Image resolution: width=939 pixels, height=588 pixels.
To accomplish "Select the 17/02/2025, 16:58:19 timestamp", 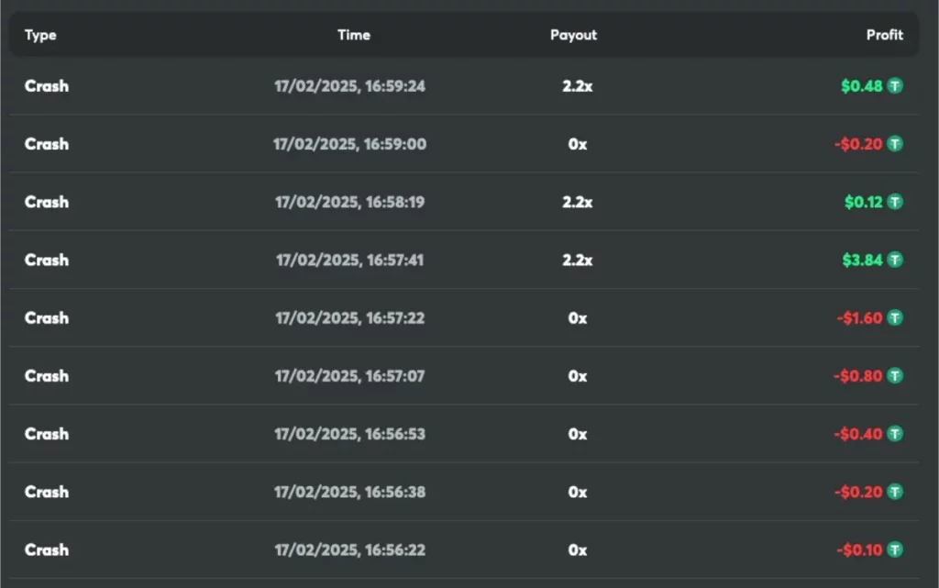I will click(349, 202).
